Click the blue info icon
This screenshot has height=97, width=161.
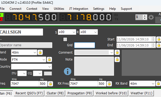click(x=68, y=71)
